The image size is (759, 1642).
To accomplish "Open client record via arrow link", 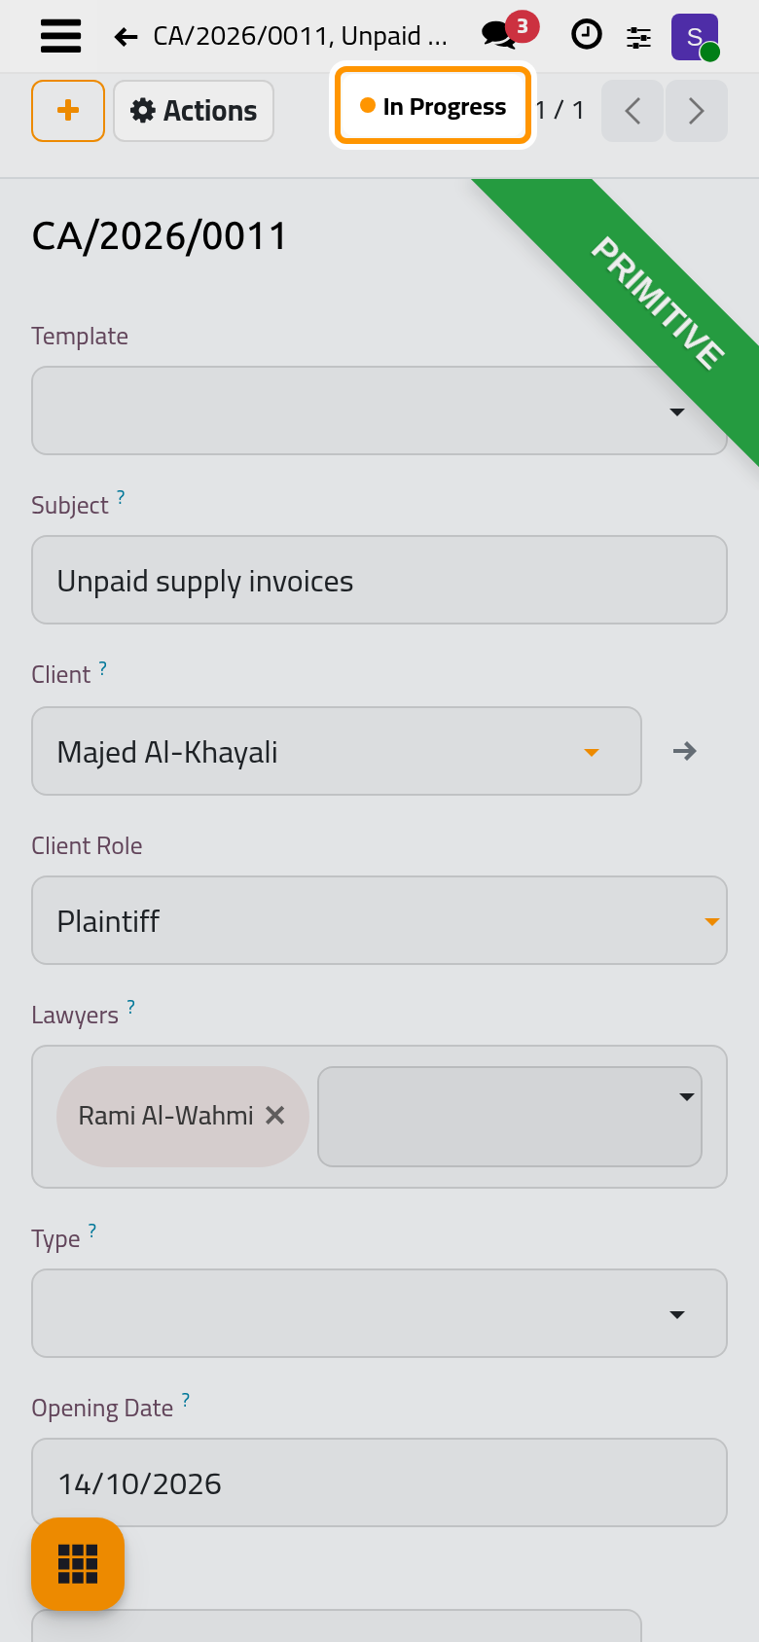I will [x=685, y=751].
